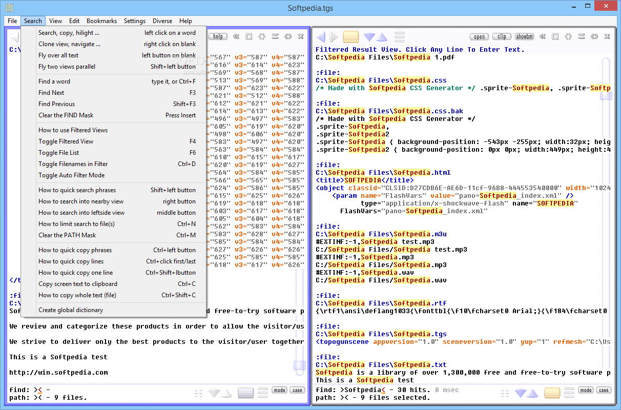Click the square frame icon in left view toolbar
621x410 pixels.
pyautogui.click(x=249, y=37)
